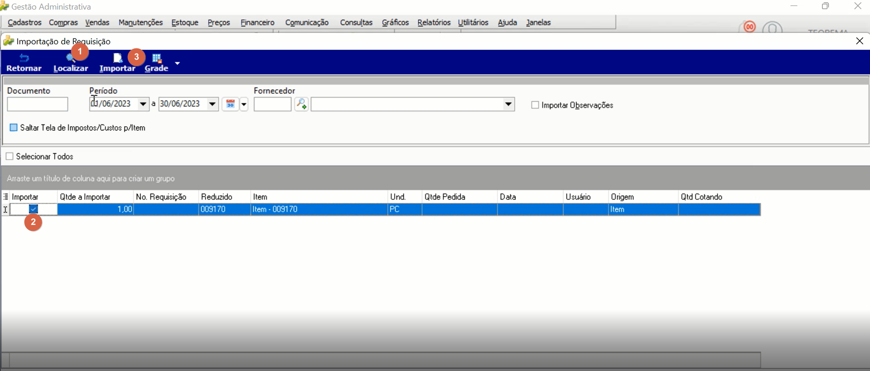The image size is (870, 371).
Task: Close the Importação de Requisição window
Action: 860,41
